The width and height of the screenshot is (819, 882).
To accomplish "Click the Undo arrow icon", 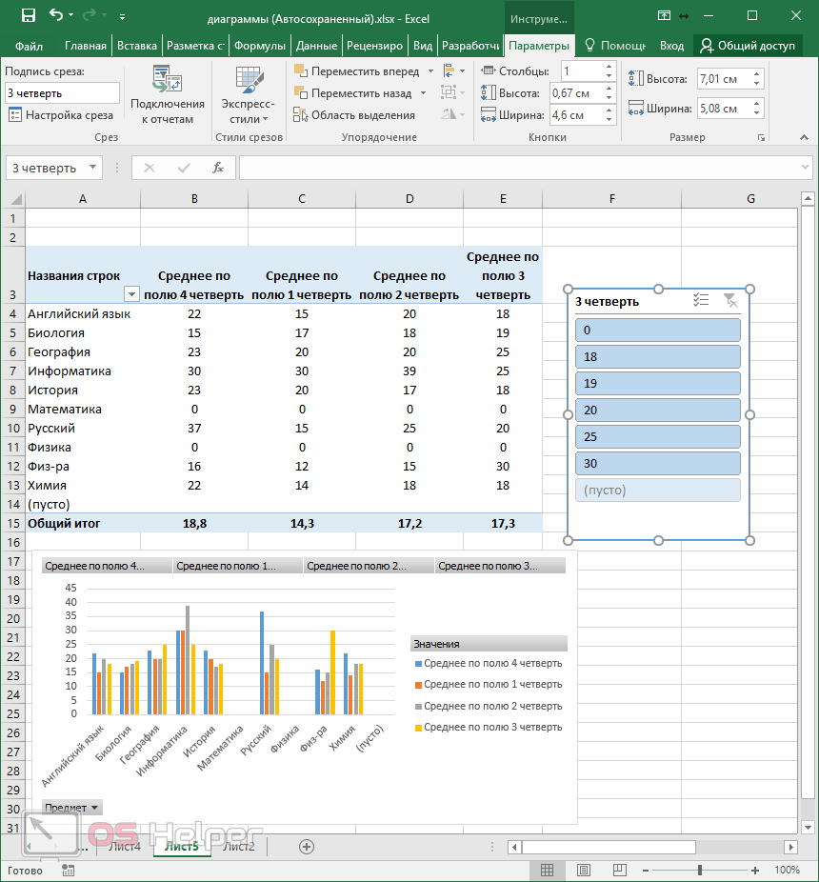I will pos(57,15).
